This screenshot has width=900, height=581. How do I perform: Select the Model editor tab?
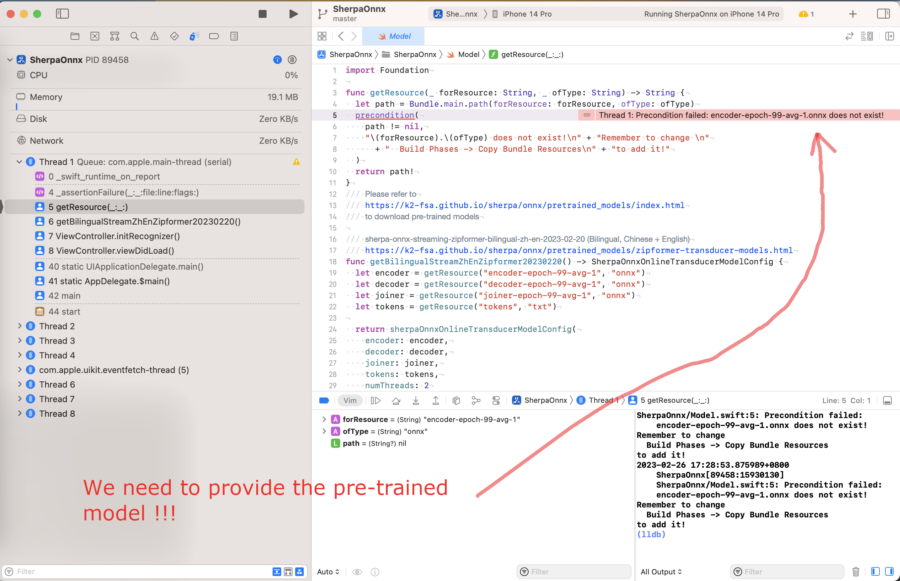tap(394, 36)
